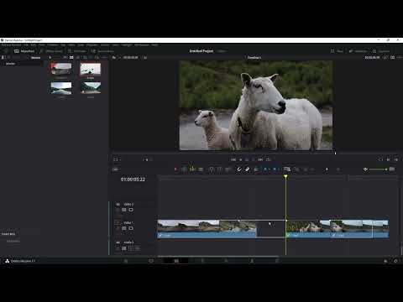Go to last frame in transport controls
403x302 pixels.
click(260, 159)
